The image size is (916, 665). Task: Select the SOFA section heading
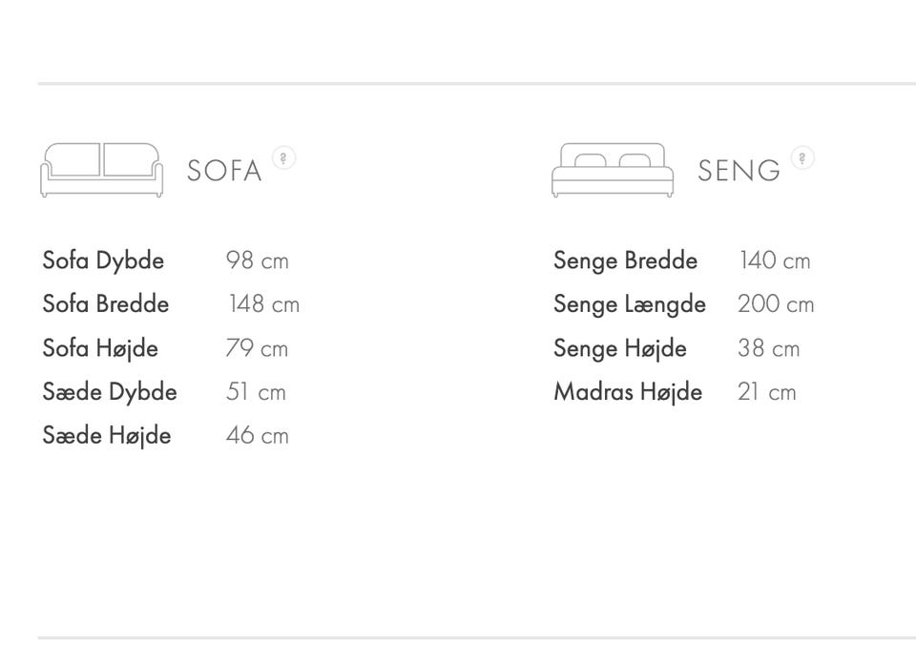coord(224,171)
